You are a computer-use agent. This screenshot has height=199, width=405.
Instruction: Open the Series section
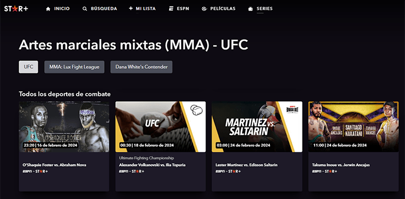pos(264,9)
